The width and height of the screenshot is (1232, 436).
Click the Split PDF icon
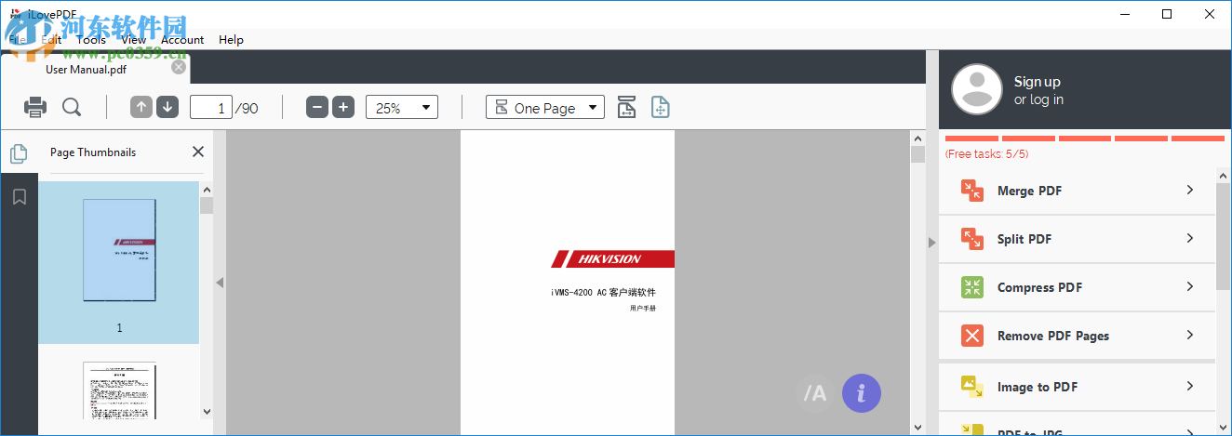point(971,239)
